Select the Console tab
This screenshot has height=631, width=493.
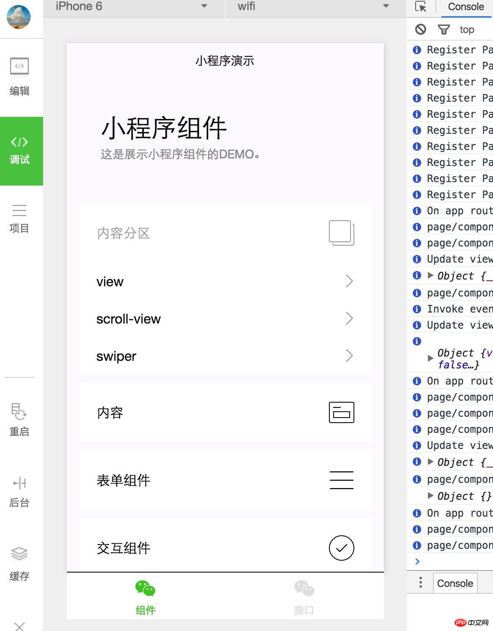(x=466, y=7)
